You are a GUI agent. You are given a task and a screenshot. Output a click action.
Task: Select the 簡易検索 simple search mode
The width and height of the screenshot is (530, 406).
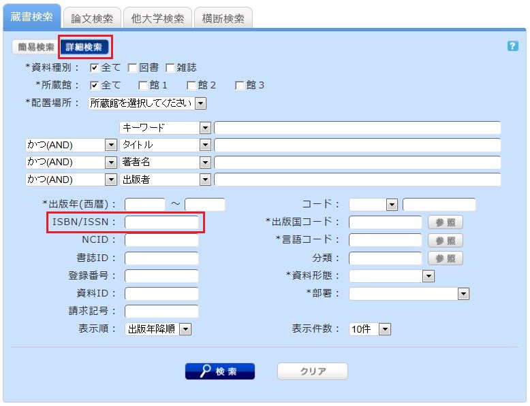click(x=35, y=47)
